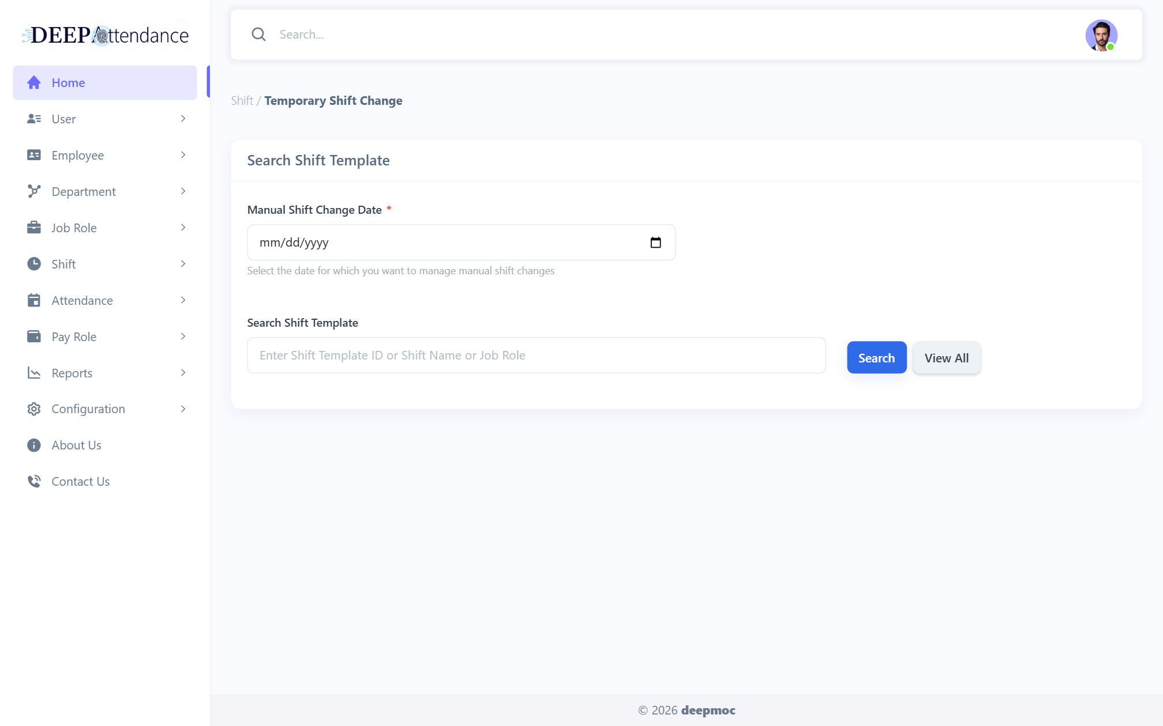1163x726 pixels.
Task: Click the Contact Us phone icon
Action: click(34, 482)
